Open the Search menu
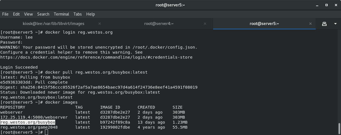This screenshot has width=341, height=135. [43, 14]
